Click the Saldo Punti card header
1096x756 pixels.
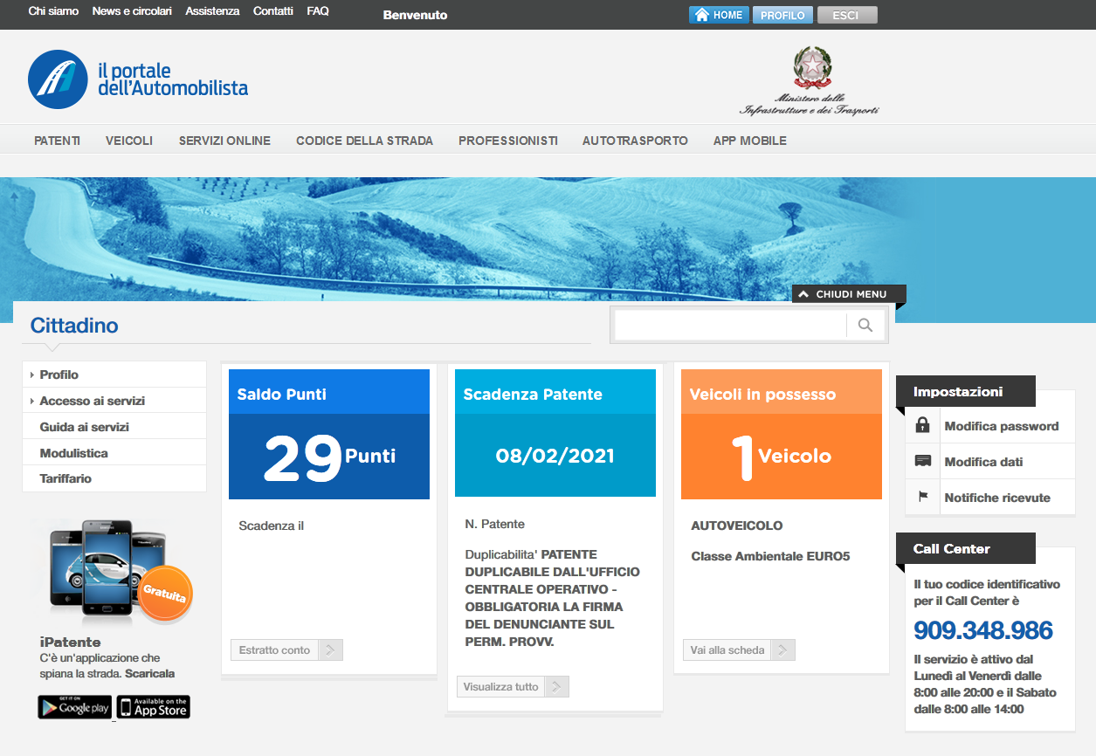[x=329, y=392]
